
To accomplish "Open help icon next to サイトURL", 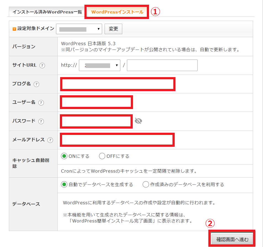I will [x=42, y=65].
